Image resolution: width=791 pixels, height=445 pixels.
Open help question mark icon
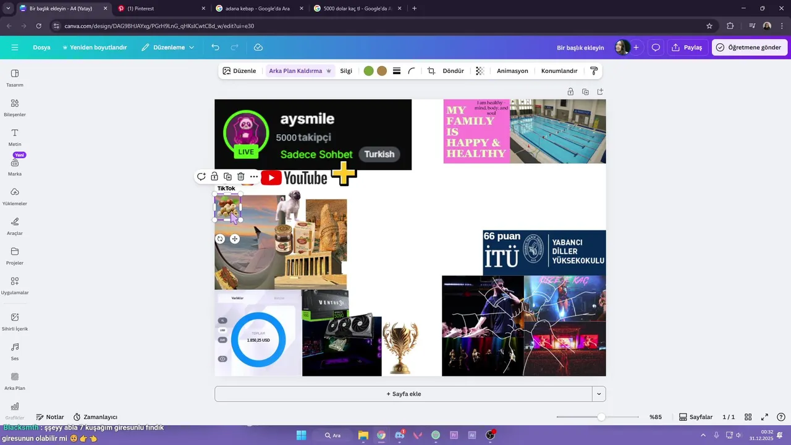pyautogui.click(x=781, y=417)
